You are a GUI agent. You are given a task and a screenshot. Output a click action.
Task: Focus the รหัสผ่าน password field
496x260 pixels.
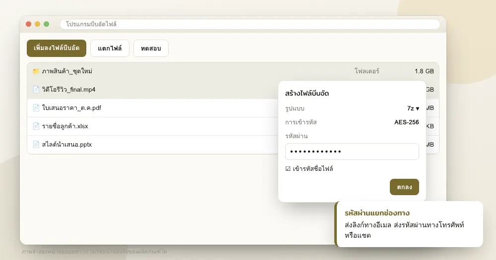tap(352, 152)
